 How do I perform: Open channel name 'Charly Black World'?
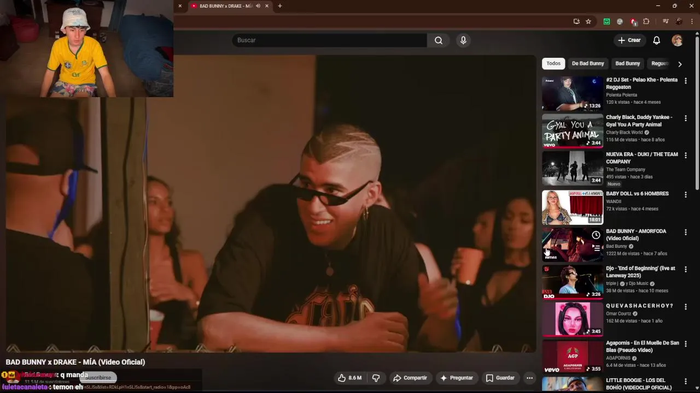[624, 132]
